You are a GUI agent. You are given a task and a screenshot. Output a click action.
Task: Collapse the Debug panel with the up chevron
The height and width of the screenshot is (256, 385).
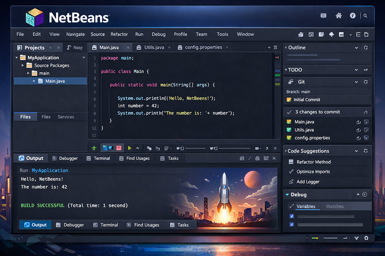(358, 194)
